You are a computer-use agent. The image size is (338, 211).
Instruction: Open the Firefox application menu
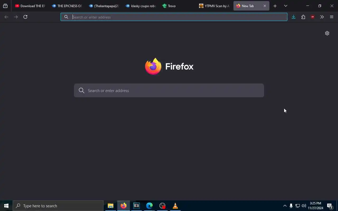pos(332,17)
